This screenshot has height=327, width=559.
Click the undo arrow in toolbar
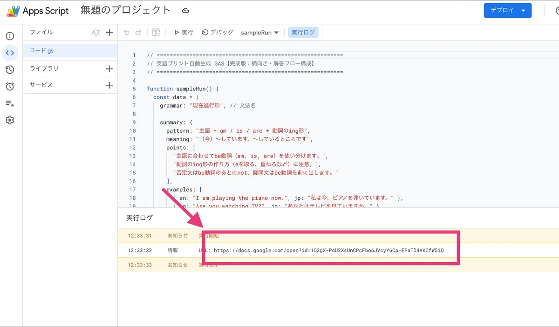[126, 32]
